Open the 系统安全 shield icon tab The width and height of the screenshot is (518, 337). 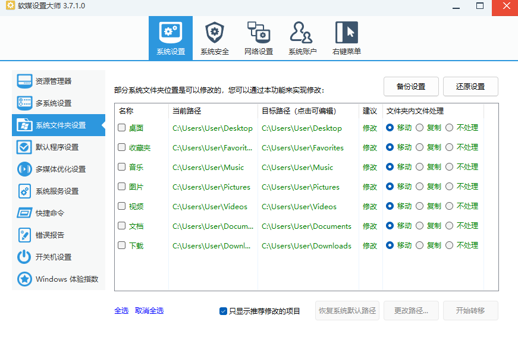[x=215, y=38]
